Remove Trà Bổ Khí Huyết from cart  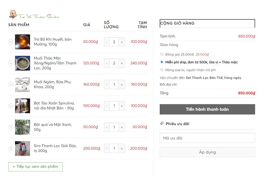(11, 42)
